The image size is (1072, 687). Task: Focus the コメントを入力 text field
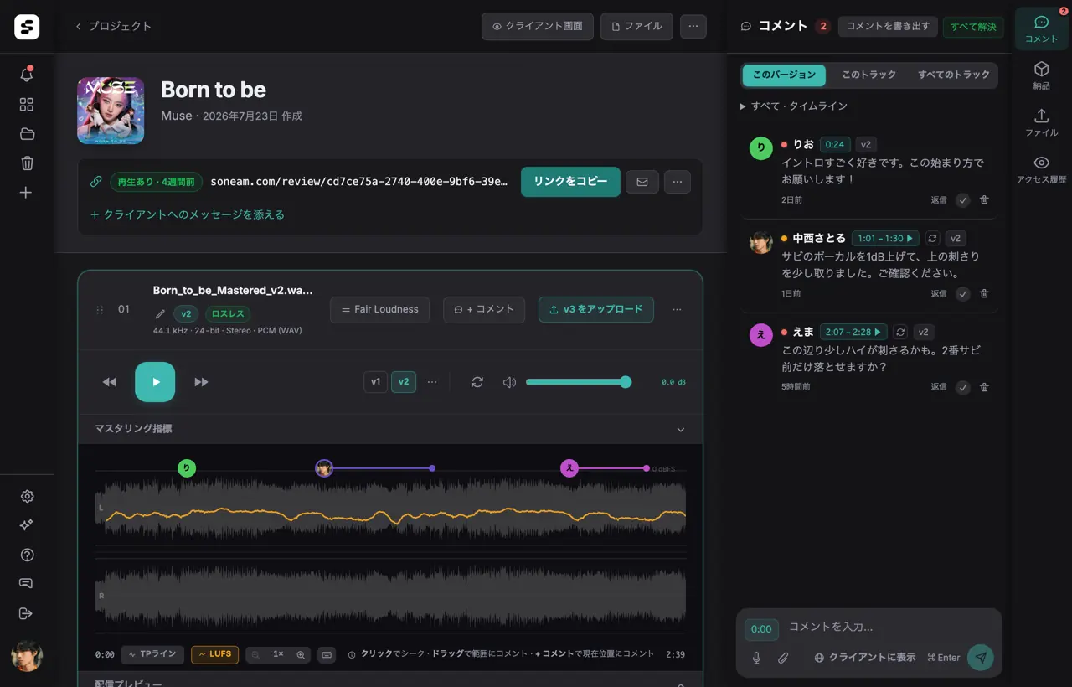coord(891,627)
